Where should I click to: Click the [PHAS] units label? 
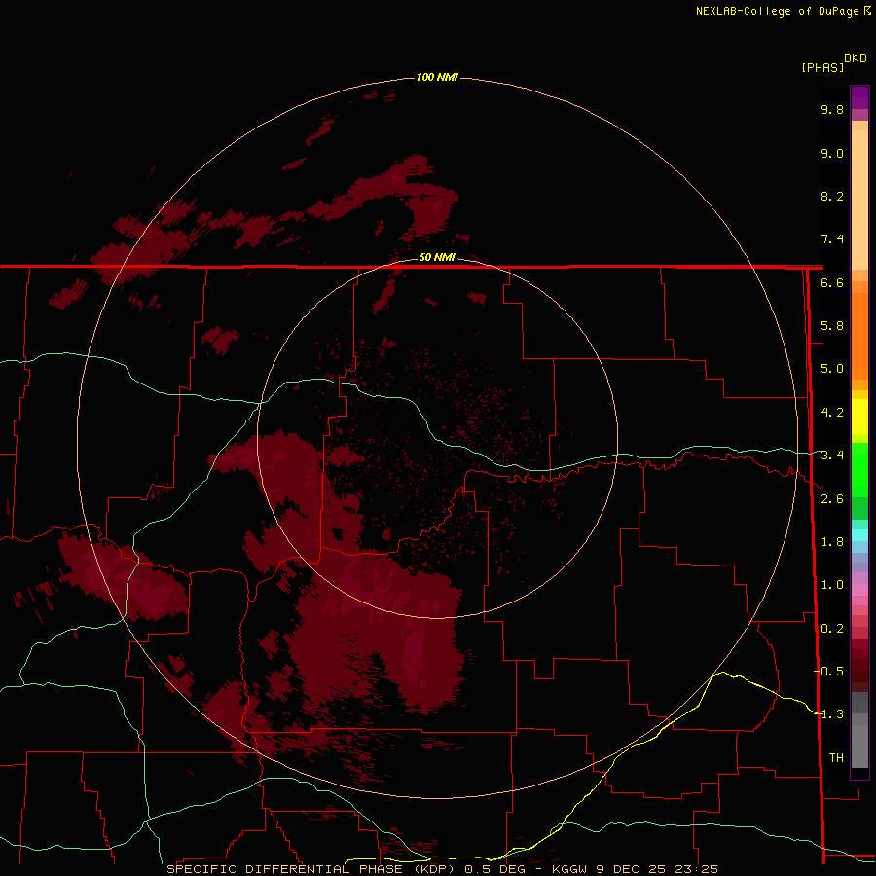pos(822,67)
